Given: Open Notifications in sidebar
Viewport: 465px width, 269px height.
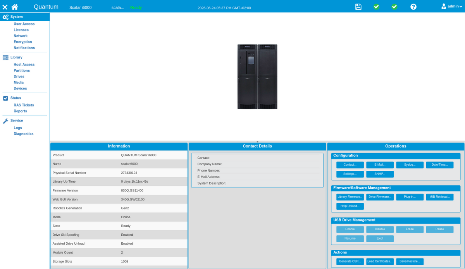Looking at the screenshot, I should (24, 48).
